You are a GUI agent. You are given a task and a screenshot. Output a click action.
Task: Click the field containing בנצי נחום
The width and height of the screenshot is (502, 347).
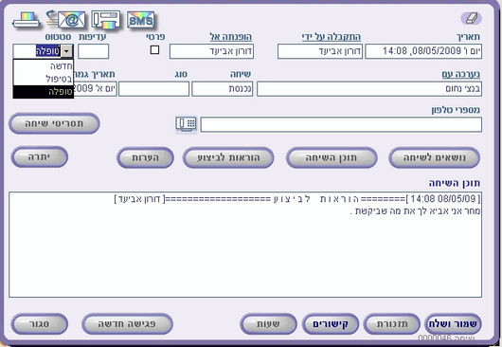tap(369, 89)
